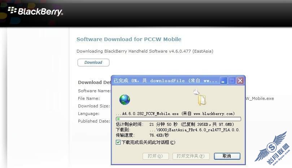Click the disabled maximize button of the dialog
Viewport: 292px width, 168px height.
point(232,81)
